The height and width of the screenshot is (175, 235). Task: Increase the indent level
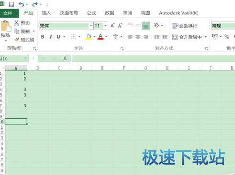pos(165,37)
